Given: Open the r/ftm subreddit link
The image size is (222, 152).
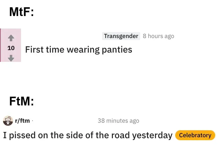Looking at the screenshot, I should tap(22, 121).
